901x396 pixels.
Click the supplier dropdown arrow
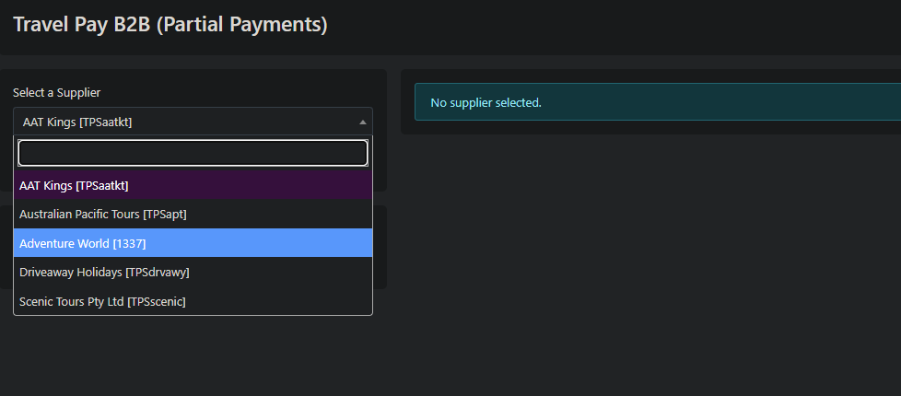(x=363, y=122)
